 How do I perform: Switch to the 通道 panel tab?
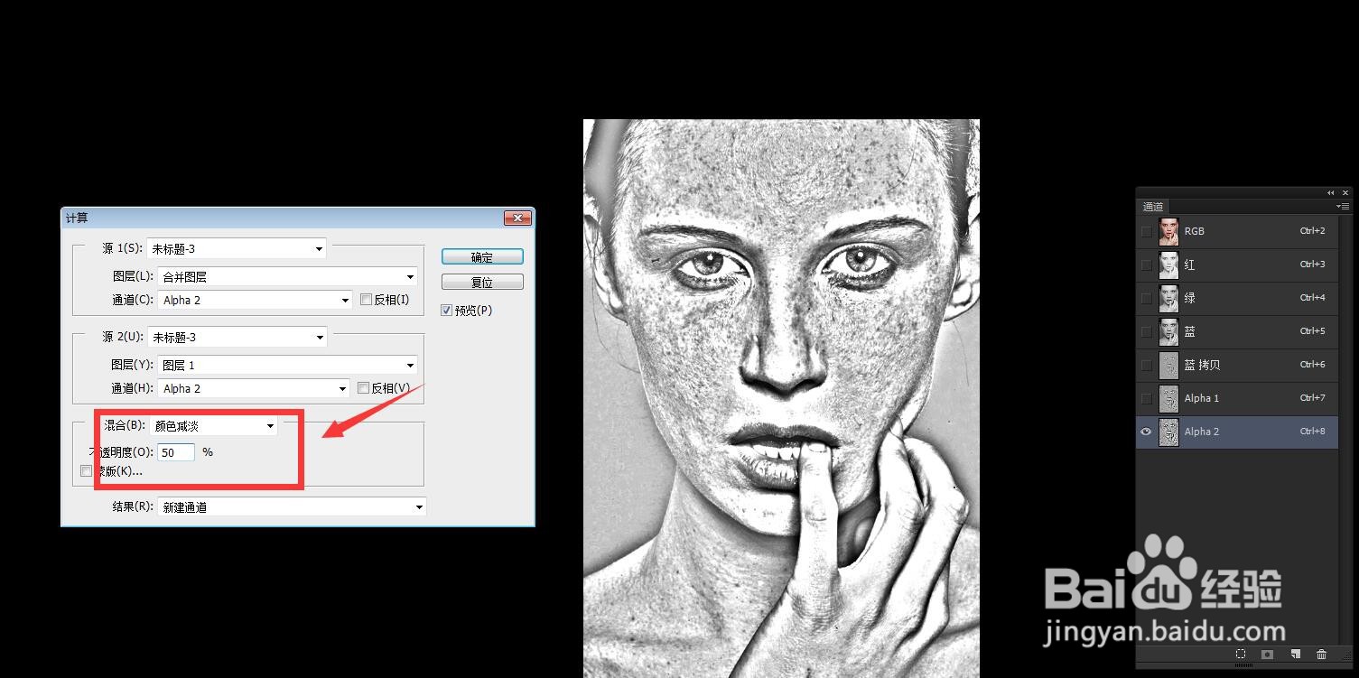click(1153, 207)
